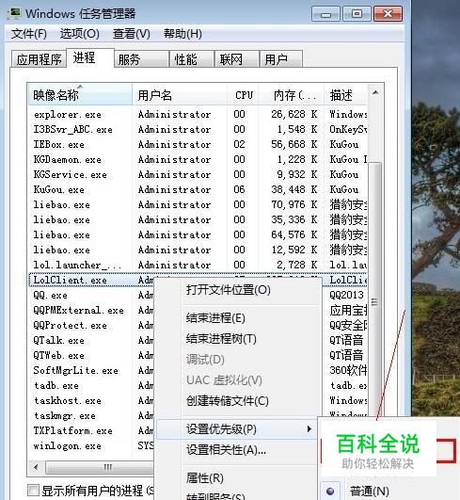Select 普通(N) priority radio option

(x=369, y=492)
